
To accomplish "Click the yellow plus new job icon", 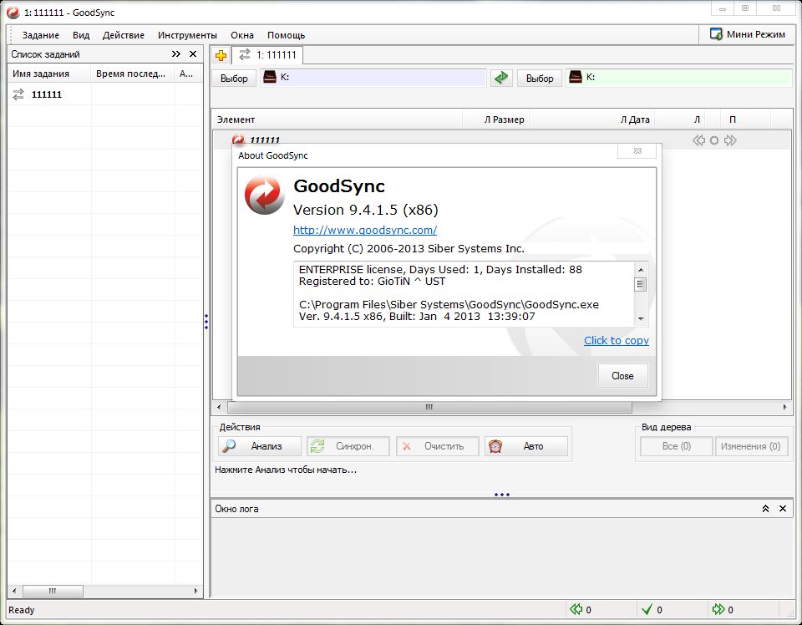I will click(221, 56).
